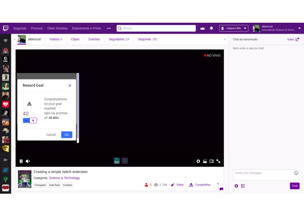Open Salas rooms dropdown

point(293,39)
